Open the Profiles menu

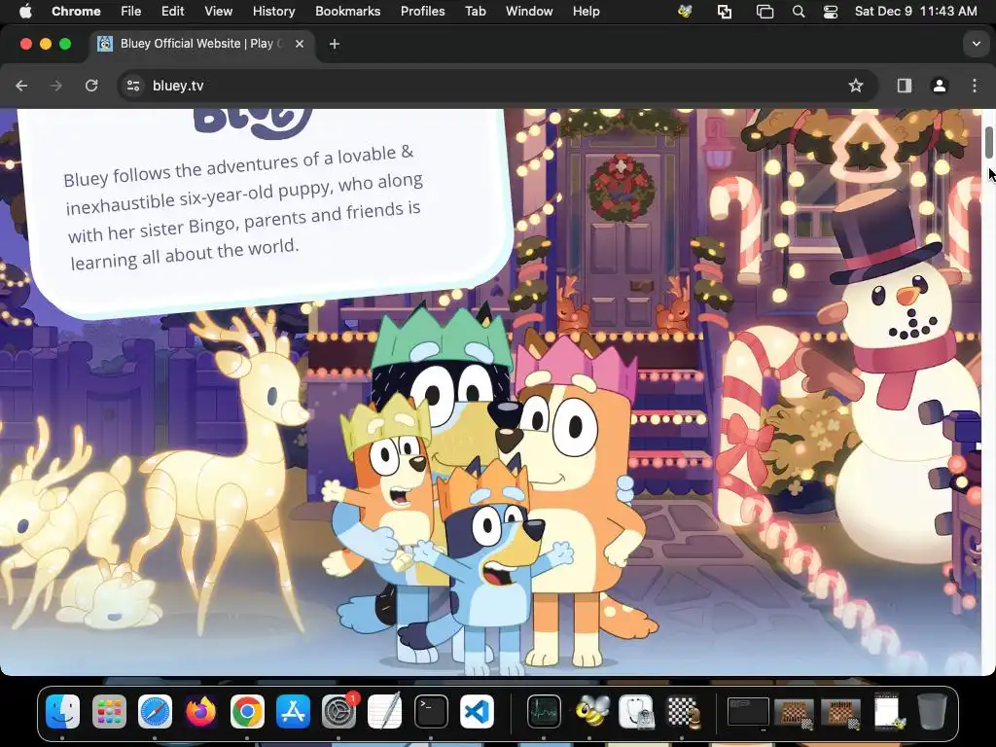click(422, 12)
